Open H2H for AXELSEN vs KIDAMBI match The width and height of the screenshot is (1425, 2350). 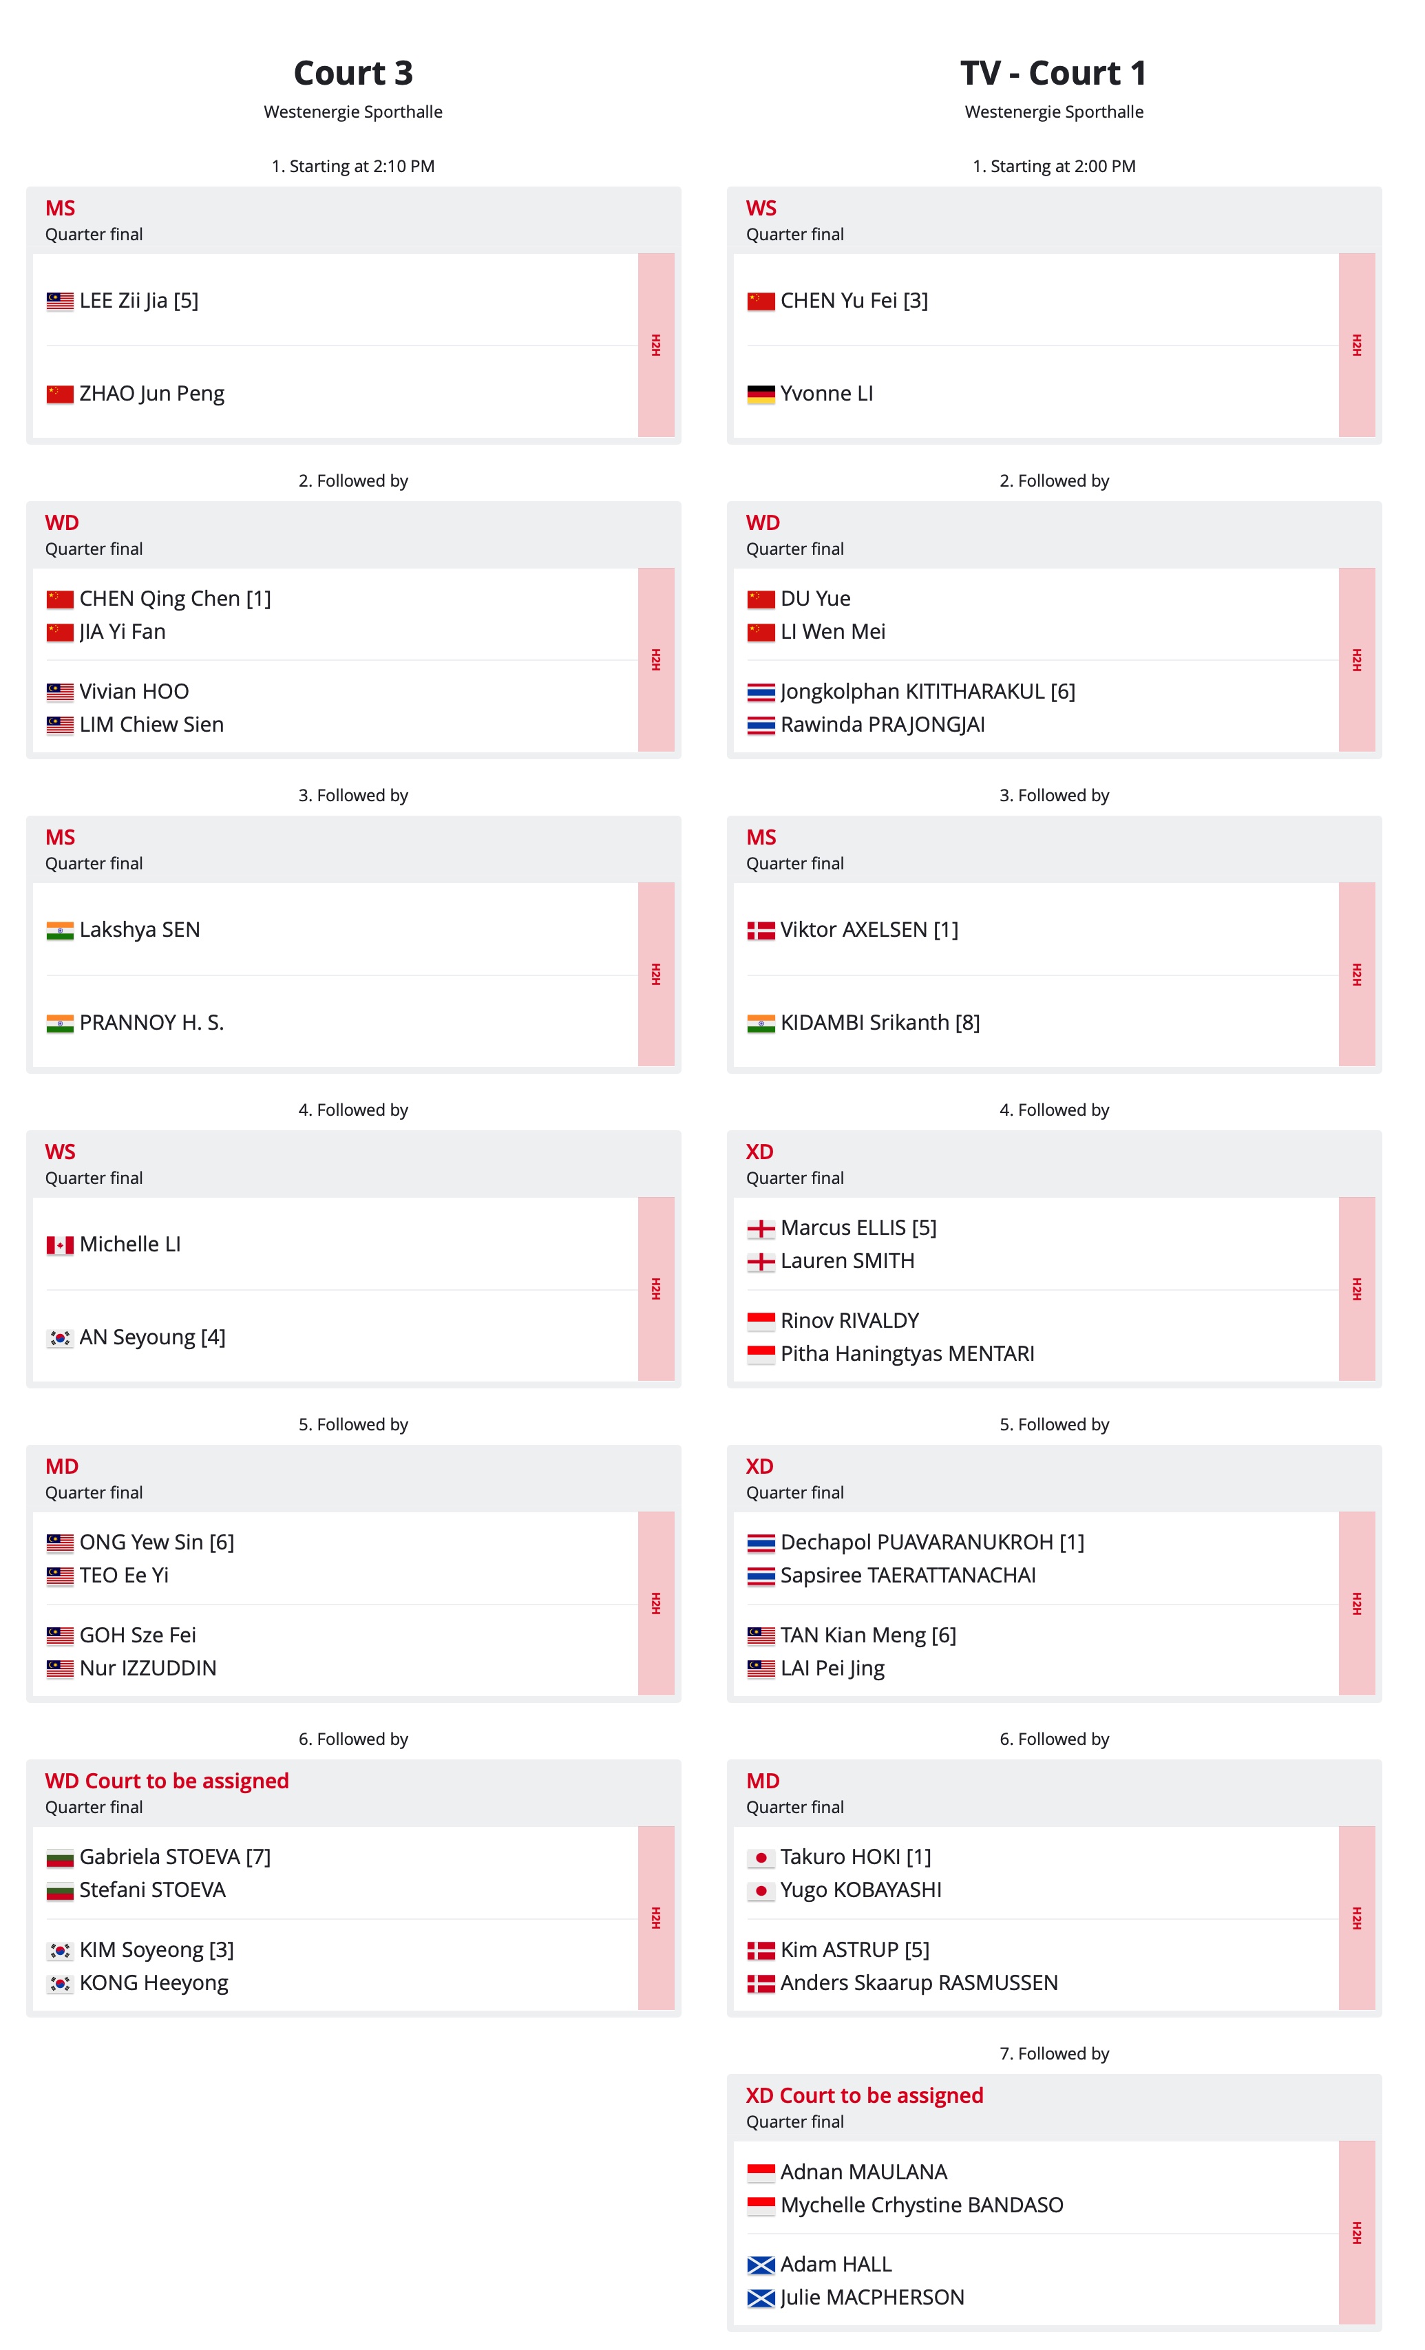[x=1356, y=974]
